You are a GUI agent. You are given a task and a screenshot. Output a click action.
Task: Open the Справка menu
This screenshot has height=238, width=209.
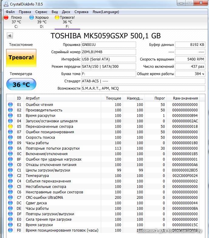click(x=81, y=12)
